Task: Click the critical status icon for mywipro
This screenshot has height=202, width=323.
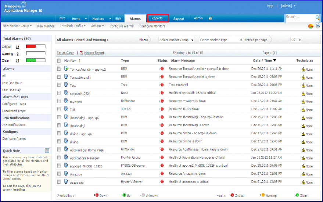Action: (x=162, y=101)
